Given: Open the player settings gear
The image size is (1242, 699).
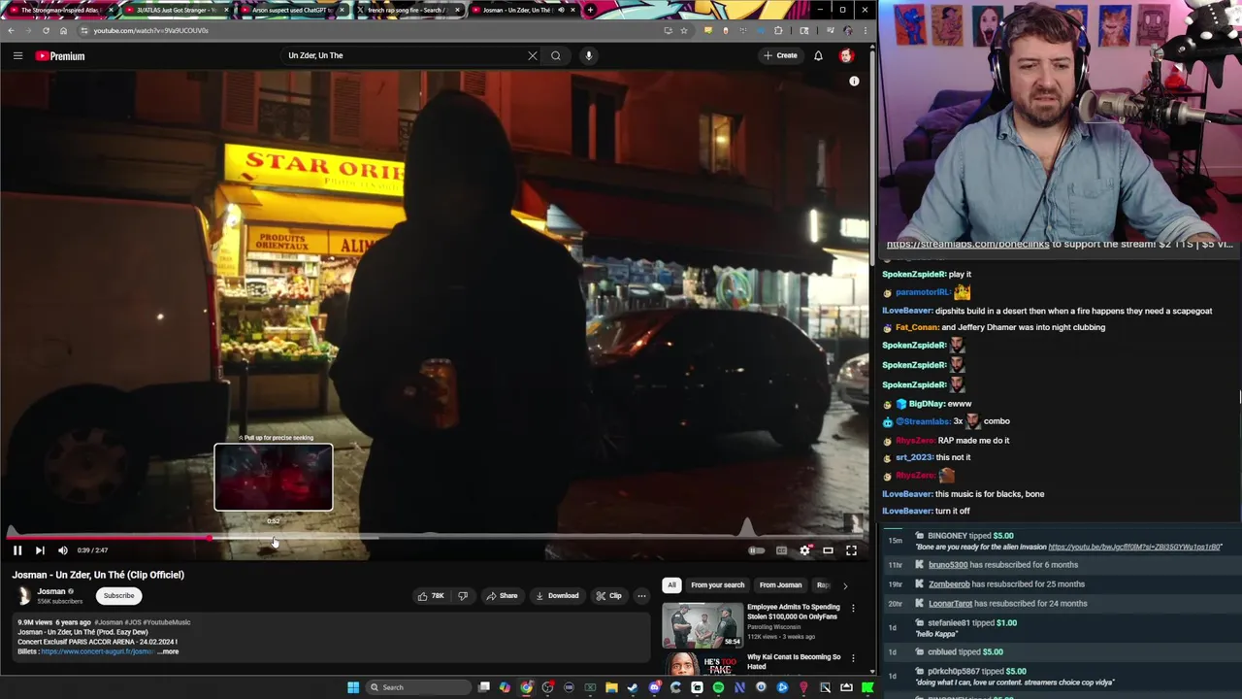Looking at the screenshot, I should pos(805,550).
